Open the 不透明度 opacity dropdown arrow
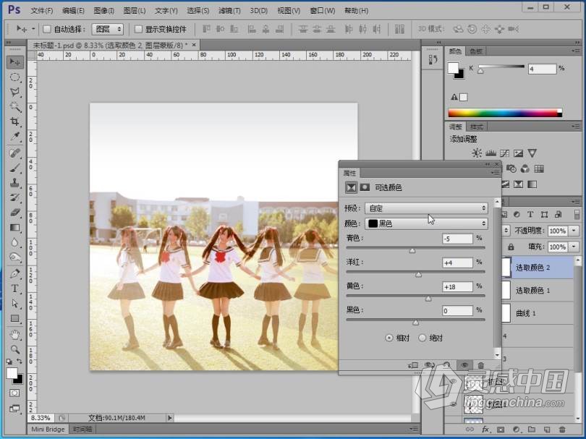 point(574,231)
